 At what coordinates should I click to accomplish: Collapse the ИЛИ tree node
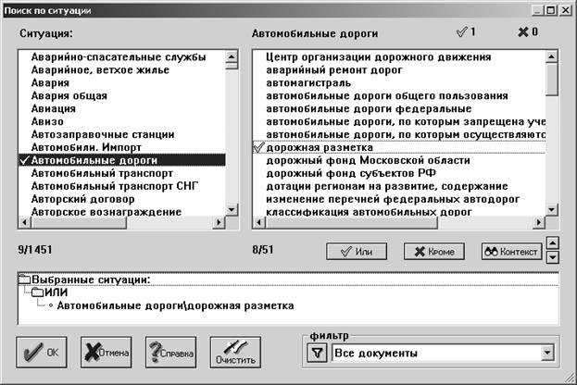pos(37,292)
